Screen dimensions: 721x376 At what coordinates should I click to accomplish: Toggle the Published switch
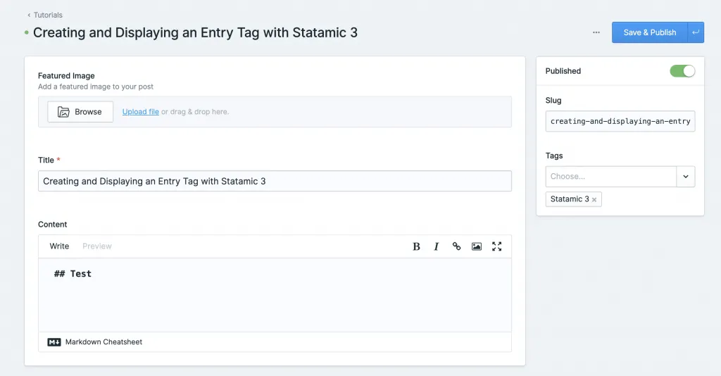682,71
